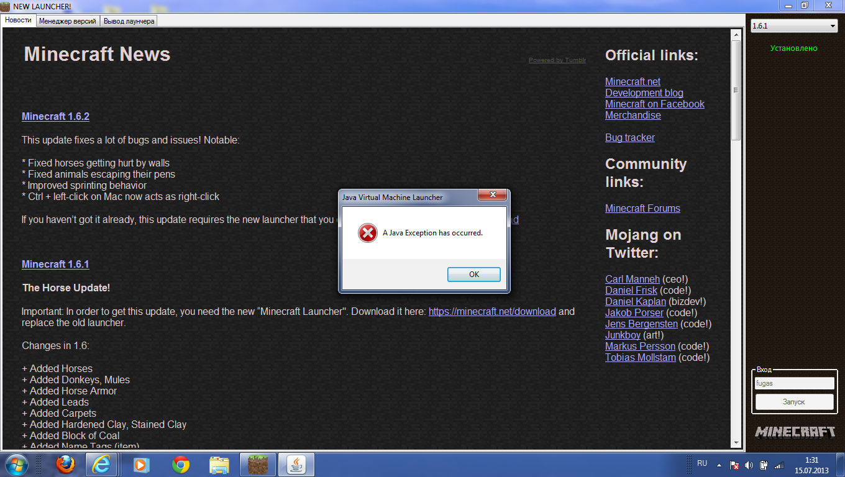Open Internet Explorer from the taskbar

tap(101, 465)
